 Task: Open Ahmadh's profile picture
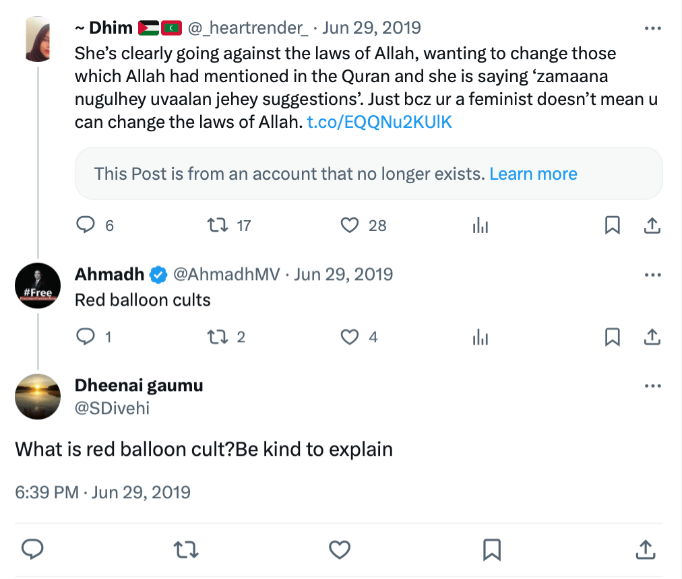coord(38,286)
